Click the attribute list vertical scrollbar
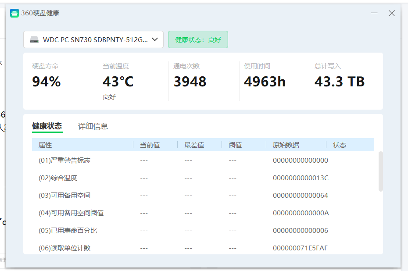 point(380,171)
